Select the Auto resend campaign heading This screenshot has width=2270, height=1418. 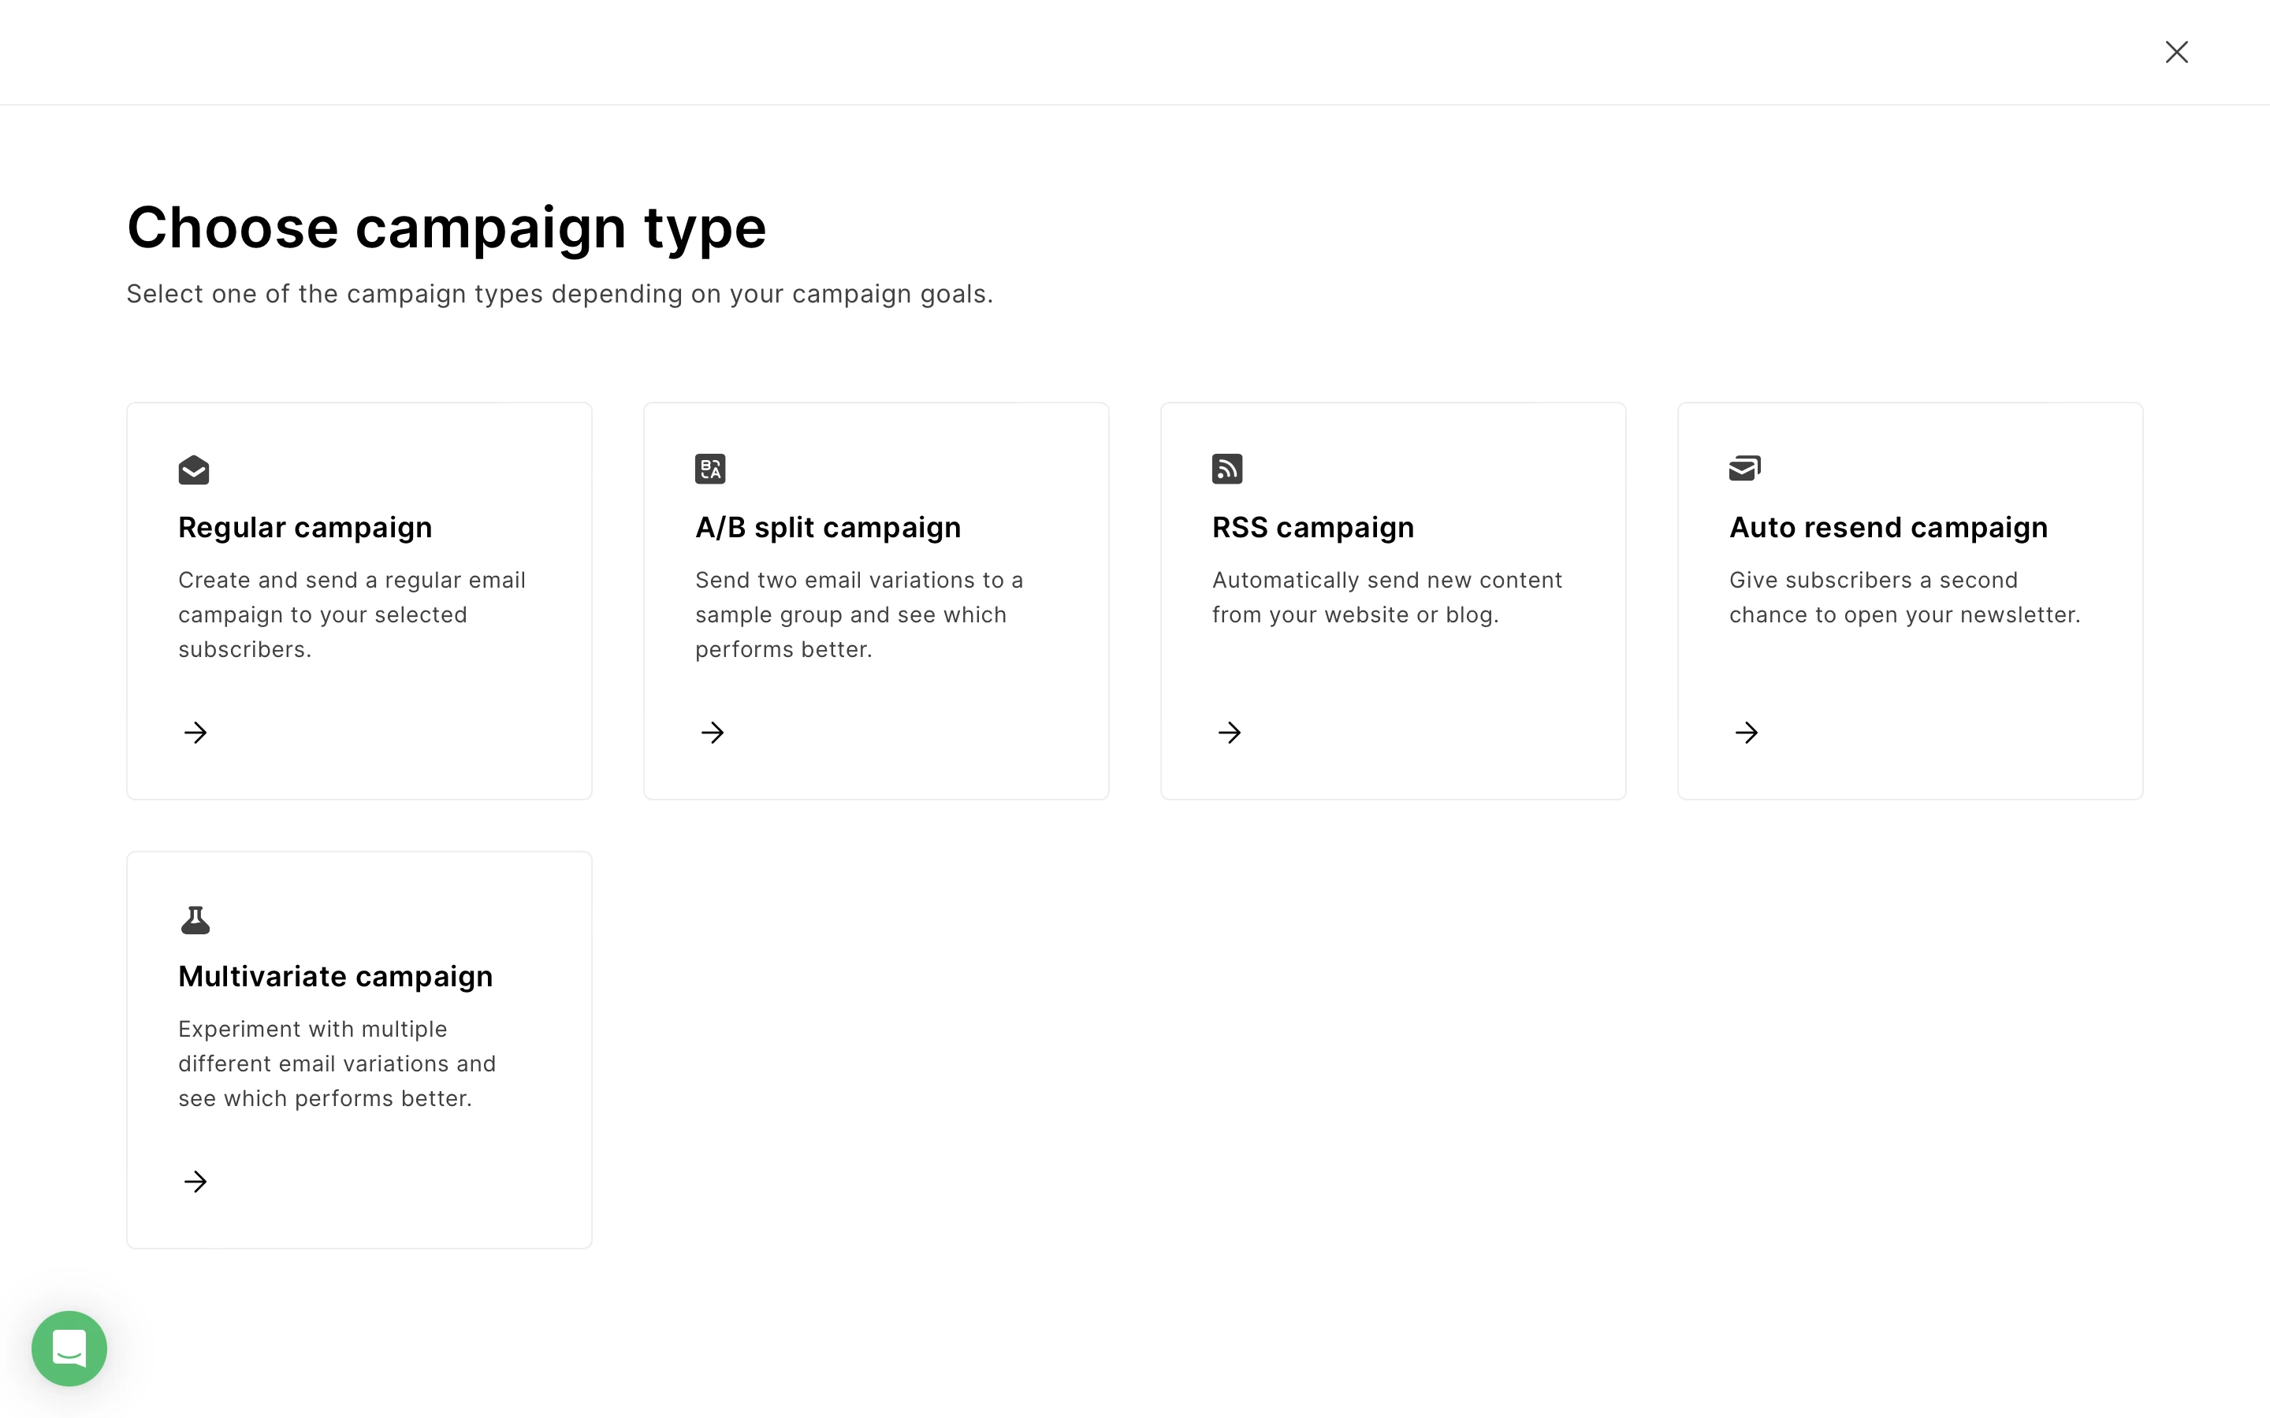[1887, 528]
